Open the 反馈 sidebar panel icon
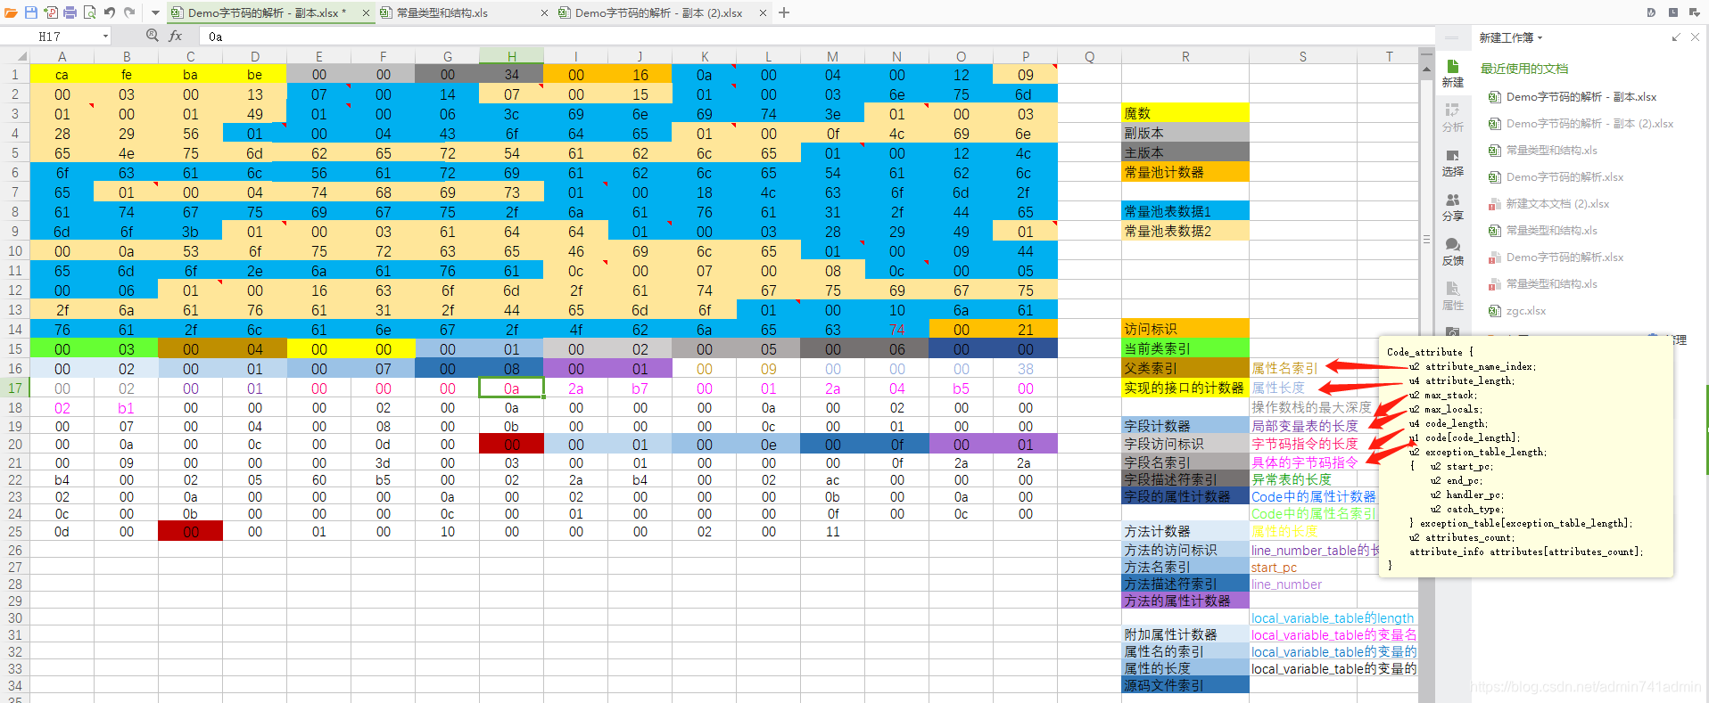The image size is (1709, 703). click(1452, 251)
